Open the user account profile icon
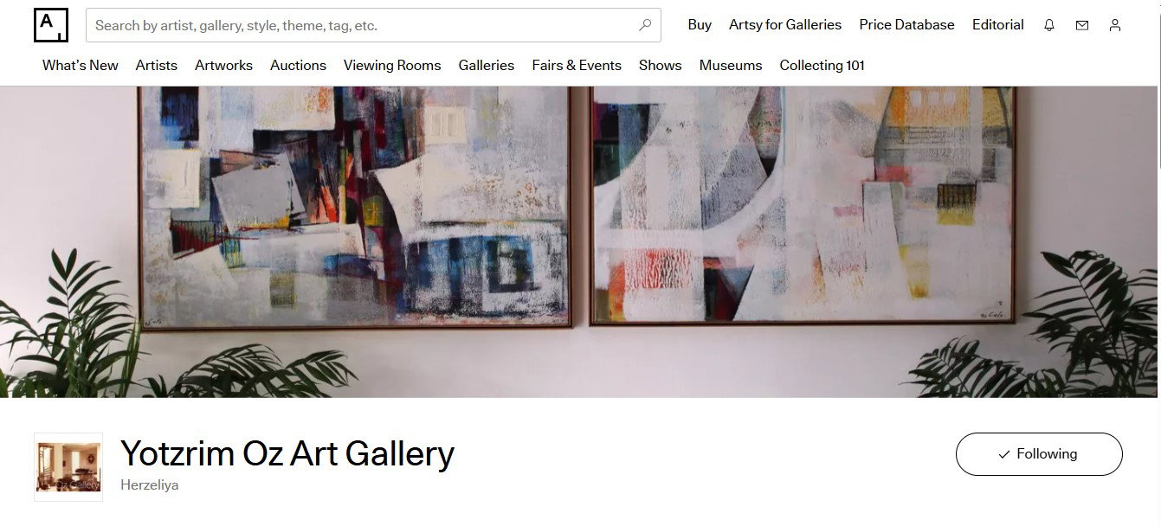Viewport: 1161px width, 526px height. (x=1115, y=25)
